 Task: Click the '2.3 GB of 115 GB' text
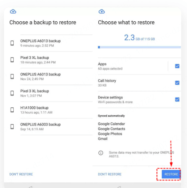pos(140,38)
